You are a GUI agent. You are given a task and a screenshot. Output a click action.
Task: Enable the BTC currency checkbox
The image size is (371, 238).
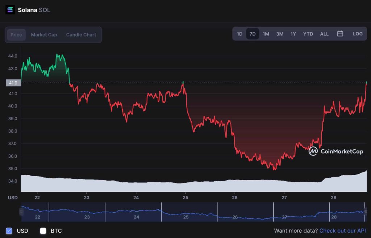tap(43, 231)
